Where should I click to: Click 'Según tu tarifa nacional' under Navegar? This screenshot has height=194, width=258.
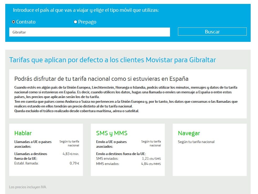196,142
